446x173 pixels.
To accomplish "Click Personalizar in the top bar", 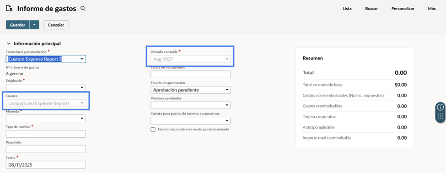I will [x=403, y=9].
